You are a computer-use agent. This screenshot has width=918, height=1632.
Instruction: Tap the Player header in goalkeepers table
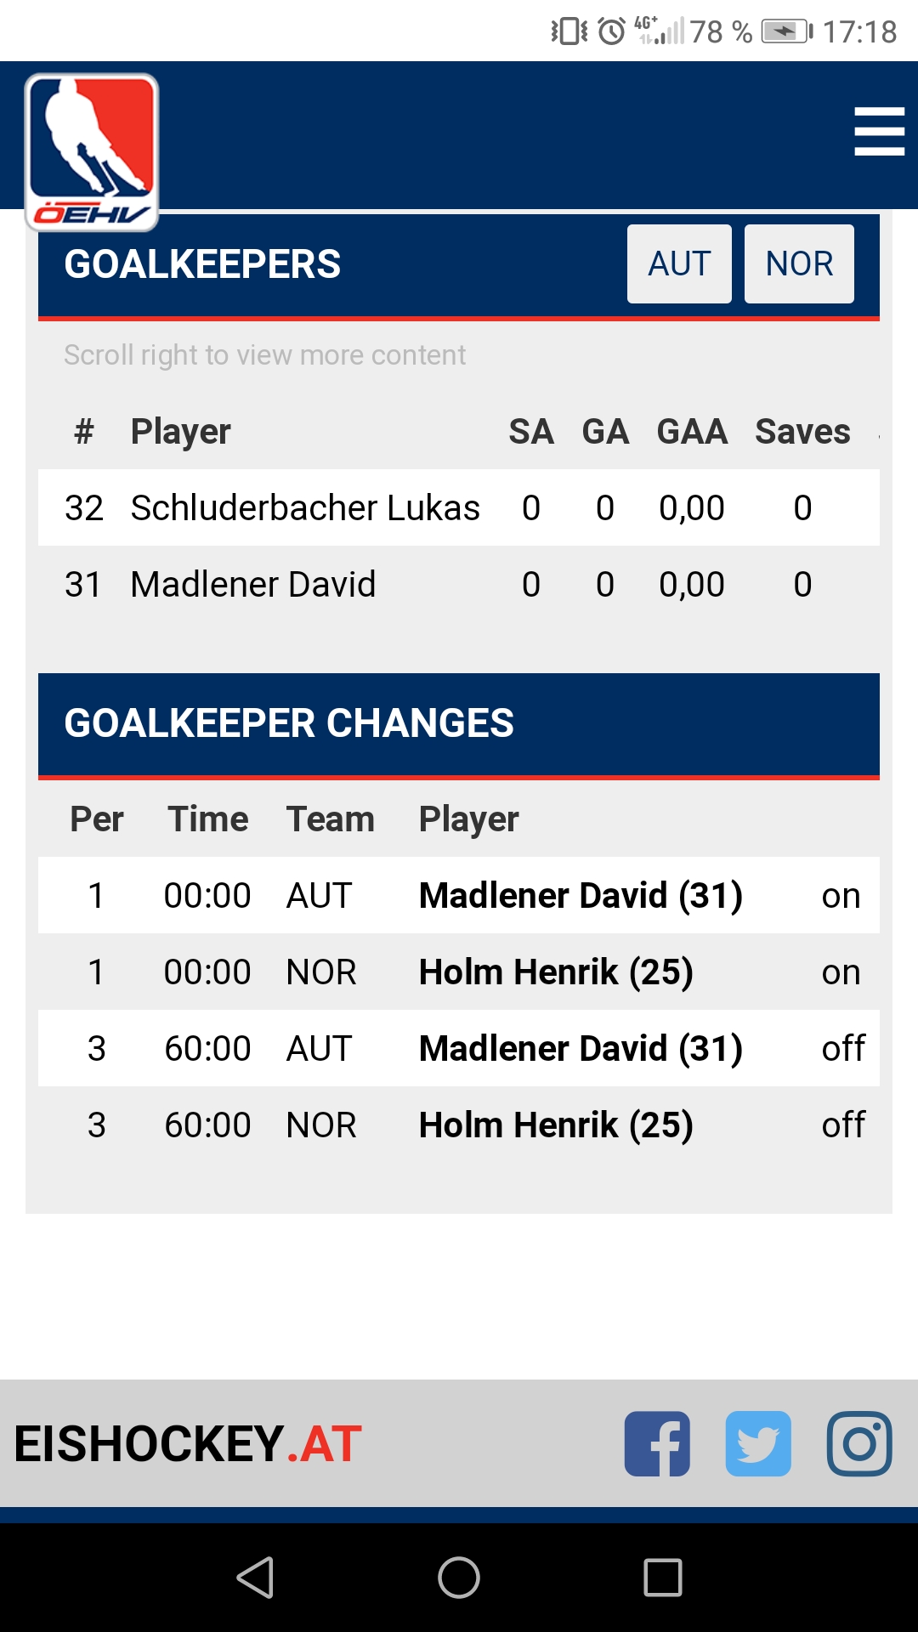pyautogui.click(x=180, y=432)
